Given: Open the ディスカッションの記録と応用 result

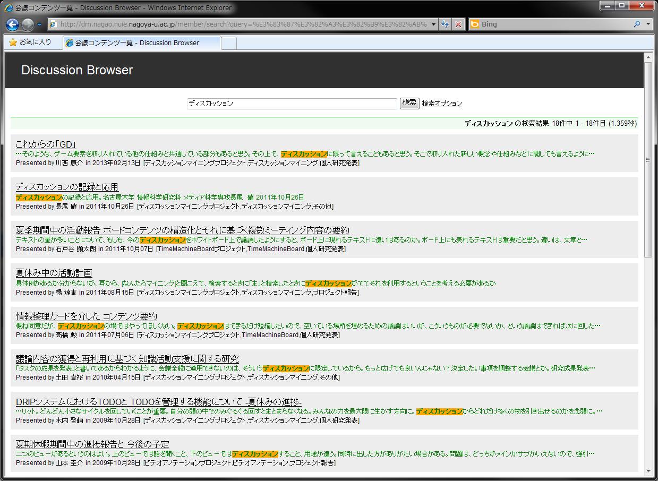Looking at the screenshot, I should point(67,187).
